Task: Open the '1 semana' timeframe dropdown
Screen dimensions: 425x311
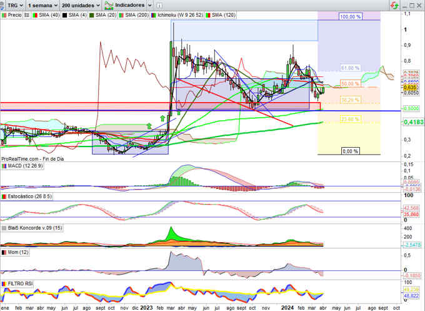Action: pyautogui.click(x=42, y=5)
